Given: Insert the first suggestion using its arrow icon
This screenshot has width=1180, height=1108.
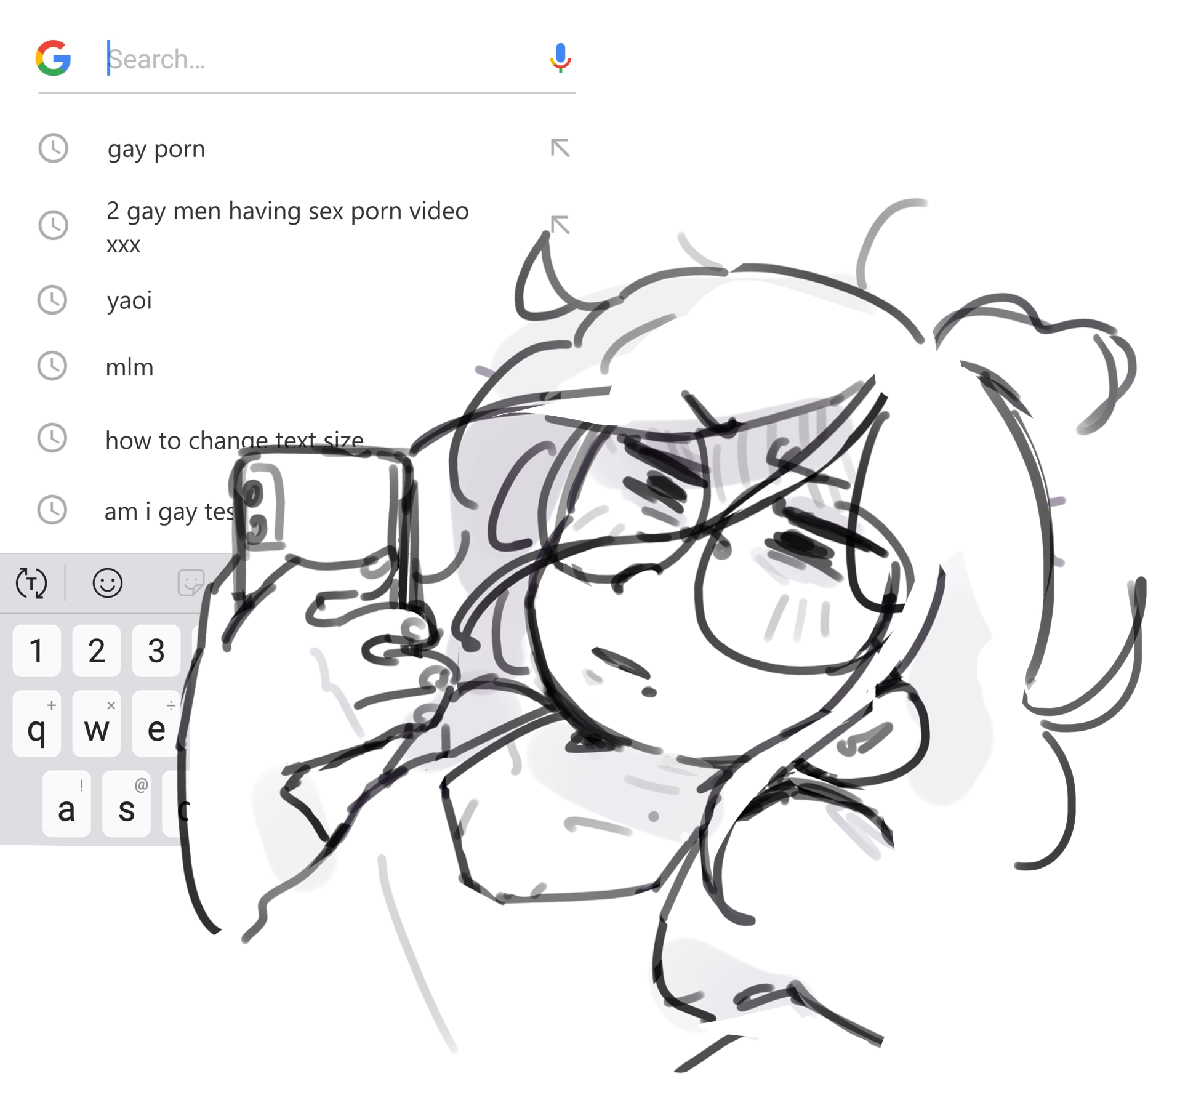Looking at the screenshot, I should pyautogui.click(x=560, y=148).
